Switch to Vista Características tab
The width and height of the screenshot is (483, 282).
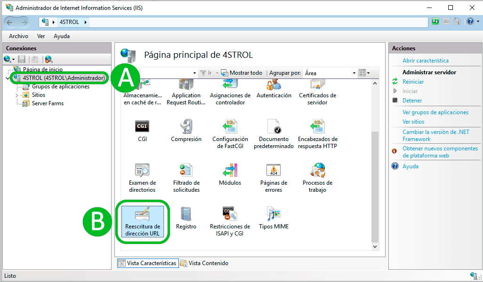pyautogui.click(x=148, y=263)
